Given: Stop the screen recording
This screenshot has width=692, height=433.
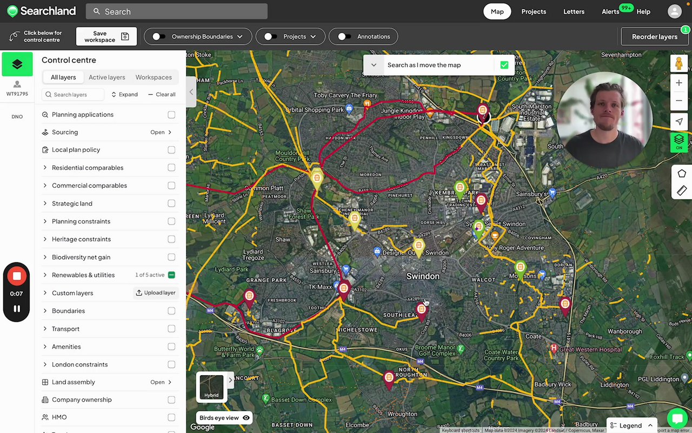Looking at the screenshot, I should [x=17, y=276].
